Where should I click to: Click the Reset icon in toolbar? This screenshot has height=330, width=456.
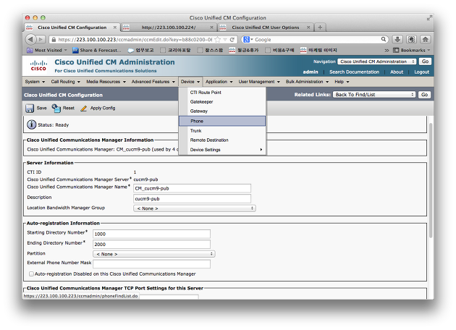click(x=56, y=108)
